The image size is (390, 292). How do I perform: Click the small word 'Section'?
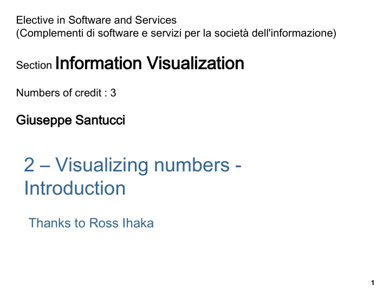(34, 65)
